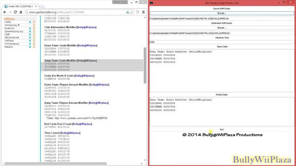This screenshot has width=296, height=166.
Task: Click the blue icon next to ARCentral.net
Action: 30,37
